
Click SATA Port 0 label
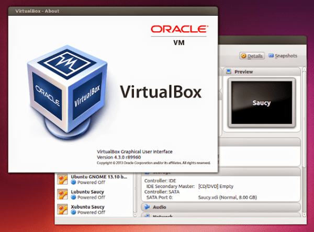[x=160, y=198]
